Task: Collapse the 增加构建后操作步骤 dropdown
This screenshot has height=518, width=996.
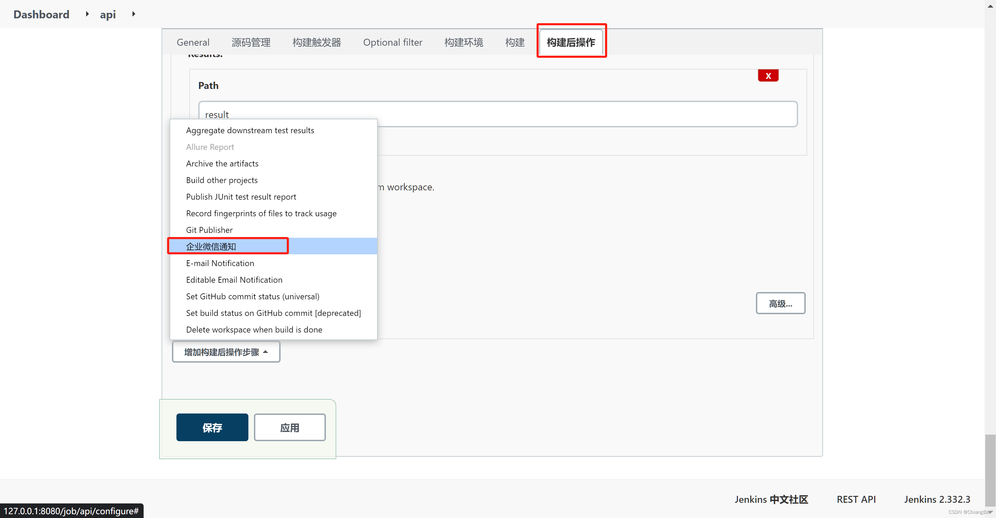Action: coord(226,352)
